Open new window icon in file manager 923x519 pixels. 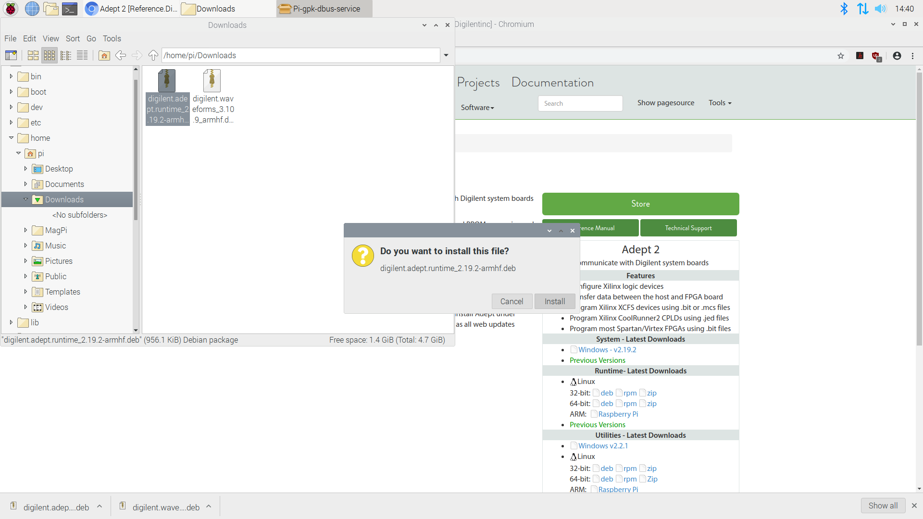(11, 55)
